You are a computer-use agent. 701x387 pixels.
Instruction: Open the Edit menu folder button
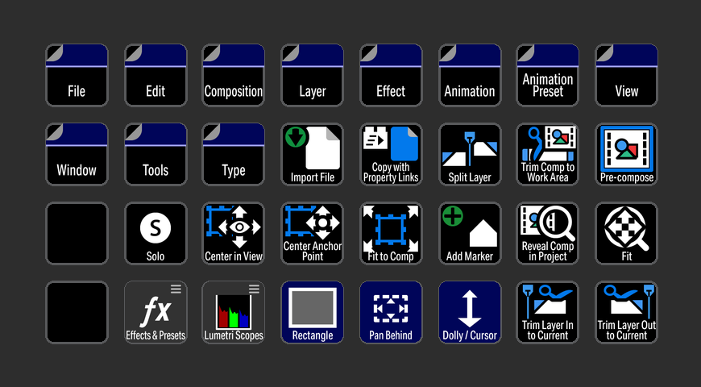click(x=156, y=75)
